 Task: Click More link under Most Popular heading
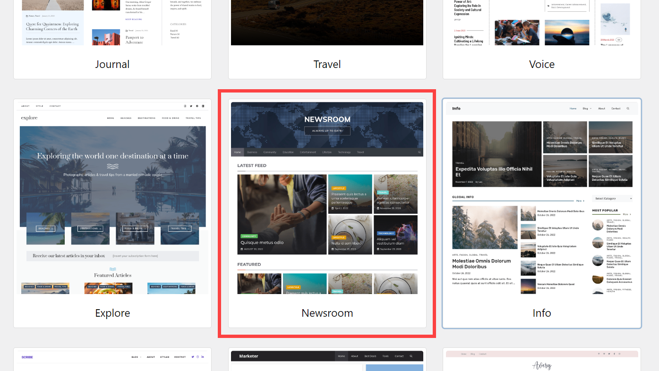pyautogui.click(x=627, y=214)
